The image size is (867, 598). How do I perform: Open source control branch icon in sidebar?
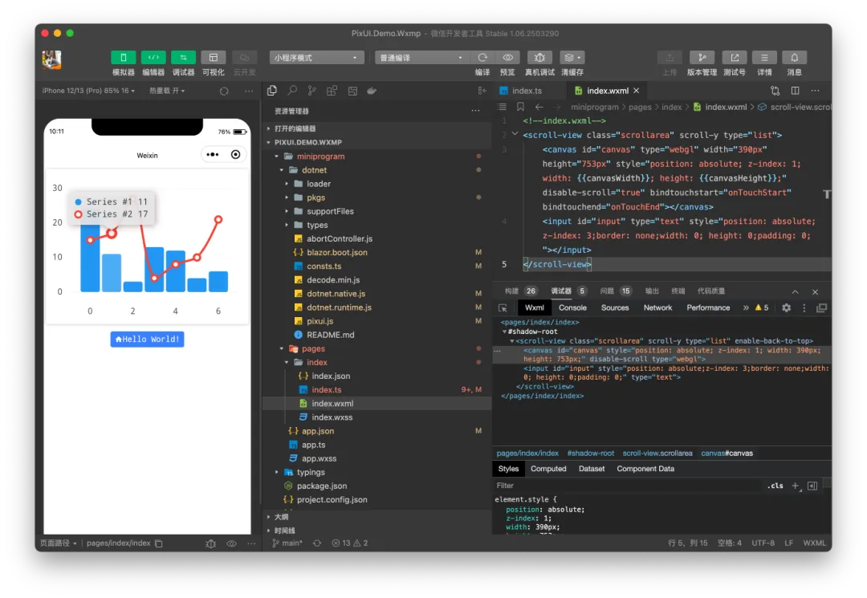tap(311, 91)
